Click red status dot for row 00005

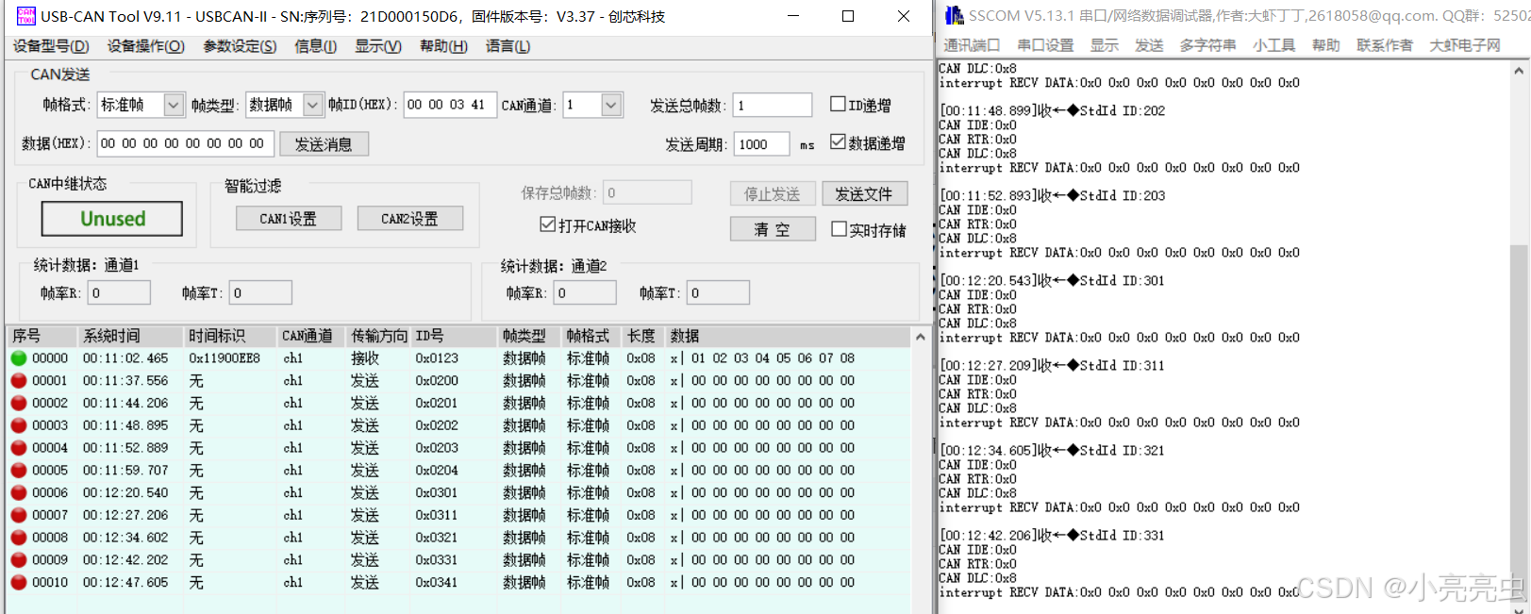coord(19,471)
